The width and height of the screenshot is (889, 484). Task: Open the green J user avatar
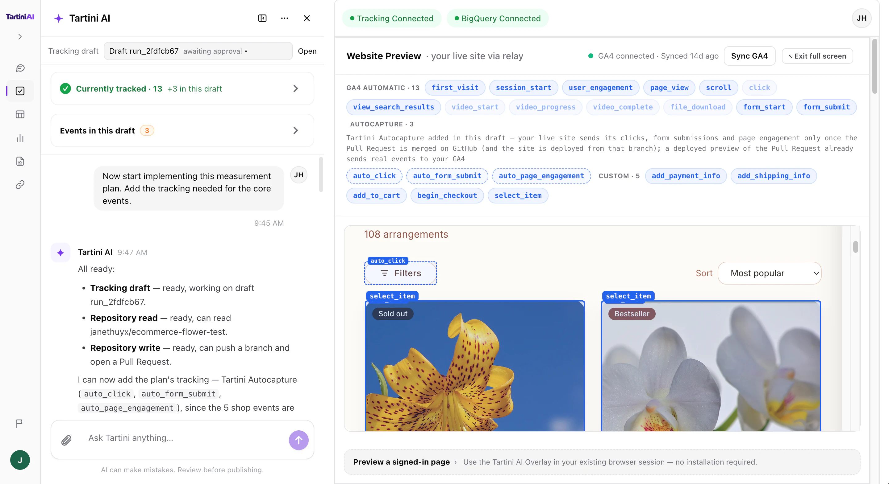(20, 460)
